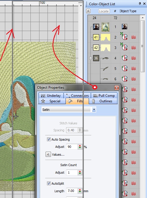Click the Locate button

tap(104, 11)
